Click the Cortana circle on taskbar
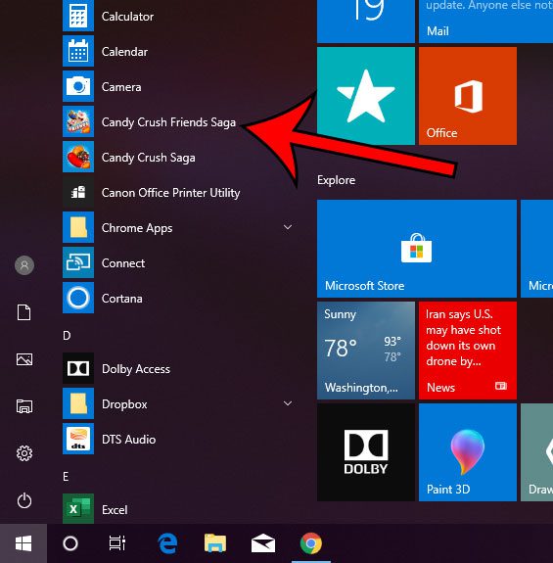 tap(70, 543)
